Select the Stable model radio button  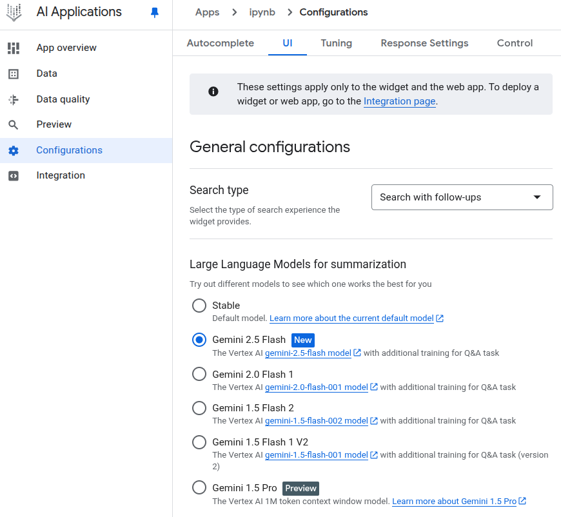tap(199, 306)
